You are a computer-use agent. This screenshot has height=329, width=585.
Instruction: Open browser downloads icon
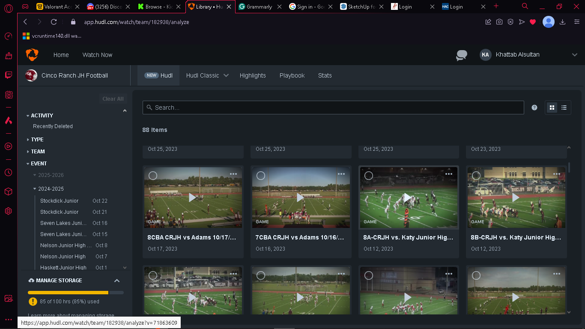pos(563,22)
